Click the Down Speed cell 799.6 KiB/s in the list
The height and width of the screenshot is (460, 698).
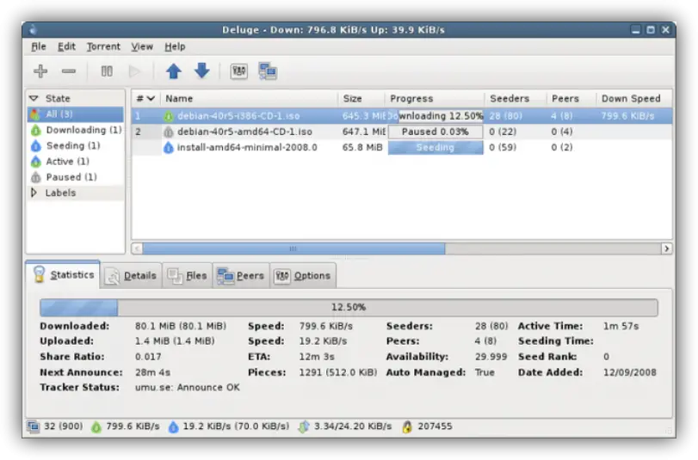[x=627, y=116]
